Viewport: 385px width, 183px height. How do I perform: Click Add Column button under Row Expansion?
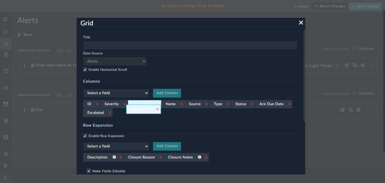coord(167,146)
